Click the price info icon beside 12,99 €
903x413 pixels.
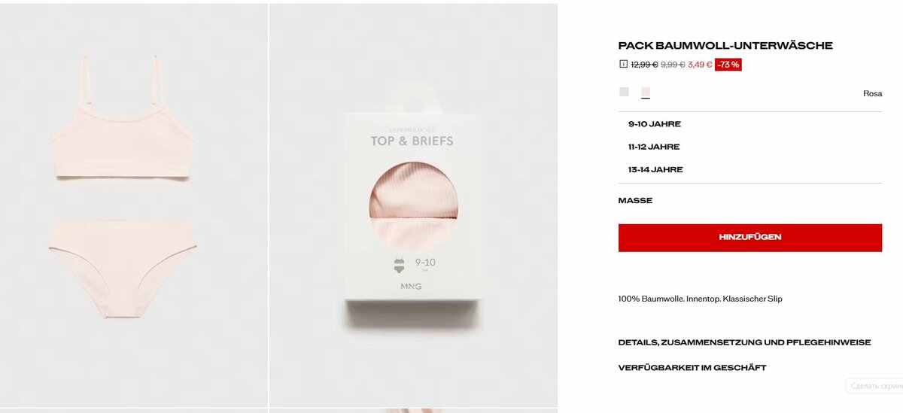623,64
